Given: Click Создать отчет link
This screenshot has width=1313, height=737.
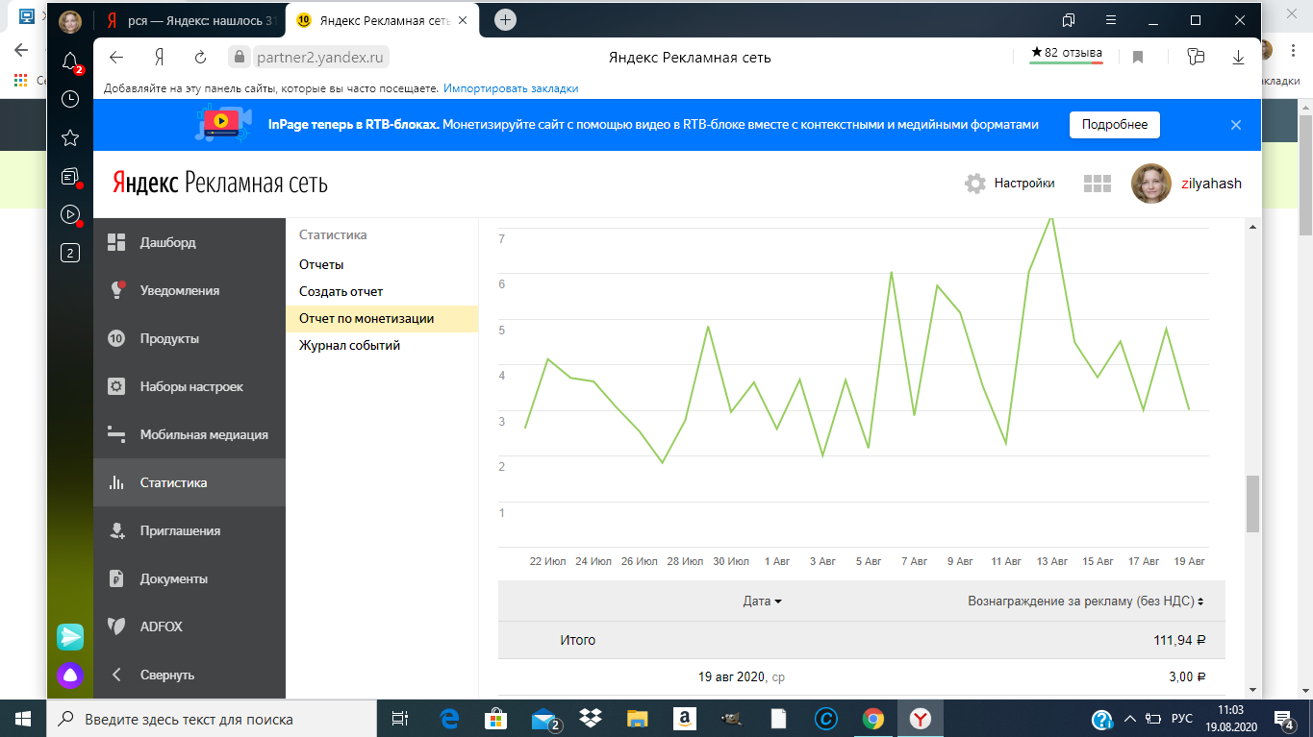Looking at the screenshot, I should 341,291.
